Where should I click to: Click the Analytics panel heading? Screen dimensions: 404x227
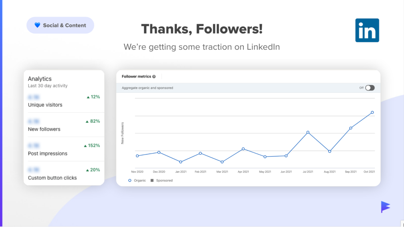(x=40, y=79)
